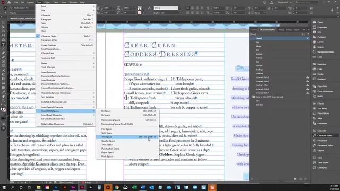This screenshot has height=191, width=340.
Task: Open the Stroke panel
Action: click(318, 74)
